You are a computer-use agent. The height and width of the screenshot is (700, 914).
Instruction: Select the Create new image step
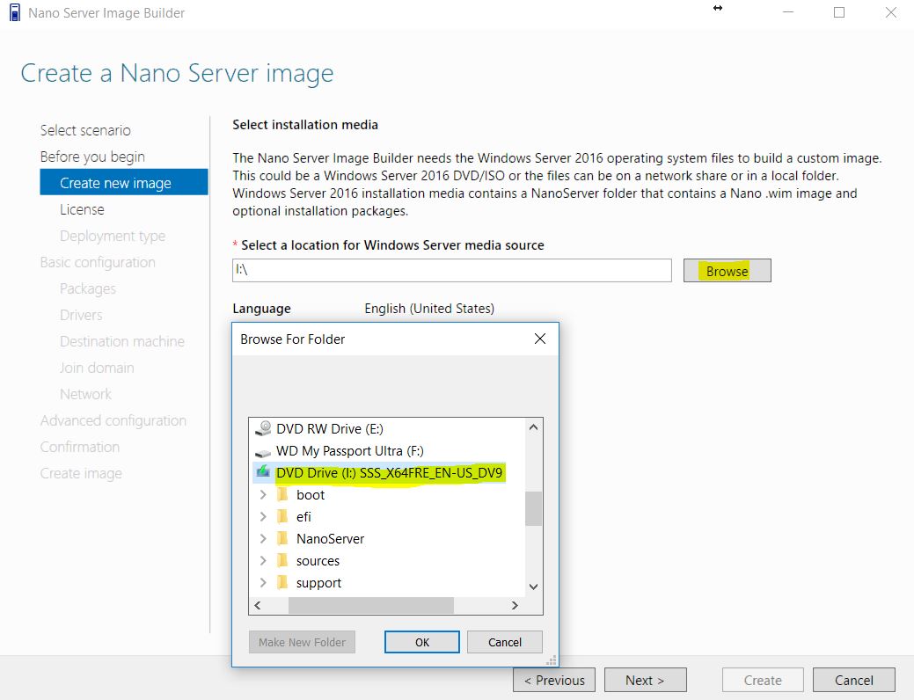[x=123, y=182]
